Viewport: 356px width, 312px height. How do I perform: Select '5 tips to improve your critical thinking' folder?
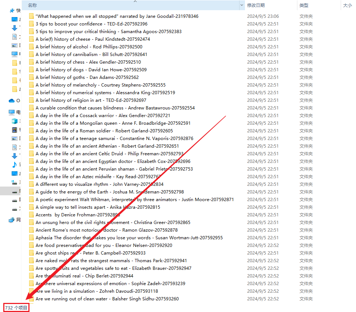click(108, 32)
